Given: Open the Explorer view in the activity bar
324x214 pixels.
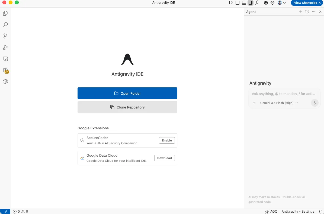Looking at the screenshot, I should click(5, 13).
